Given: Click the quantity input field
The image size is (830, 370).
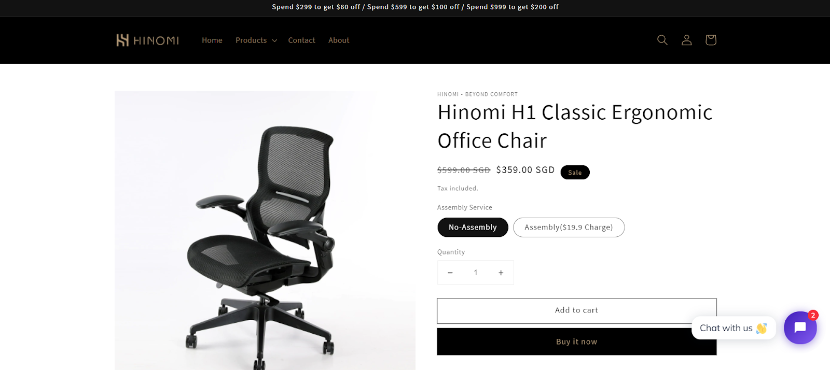Looking at the screenshot, I should click(x=476, y=273).
